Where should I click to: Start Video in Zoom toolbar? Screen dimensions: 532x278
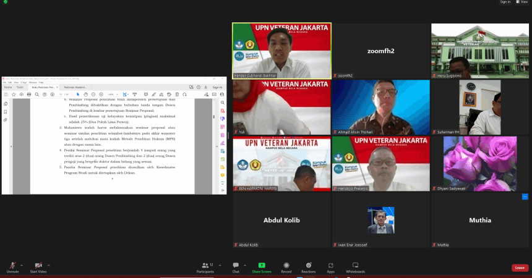click(38, 267)
